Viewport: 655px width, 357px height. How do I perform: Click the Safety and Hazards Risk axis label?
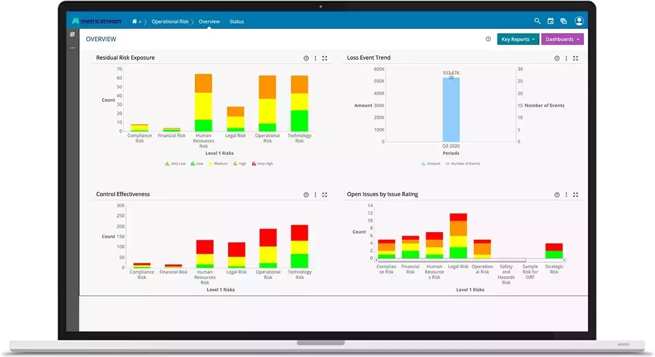click(x=507, y=275)
